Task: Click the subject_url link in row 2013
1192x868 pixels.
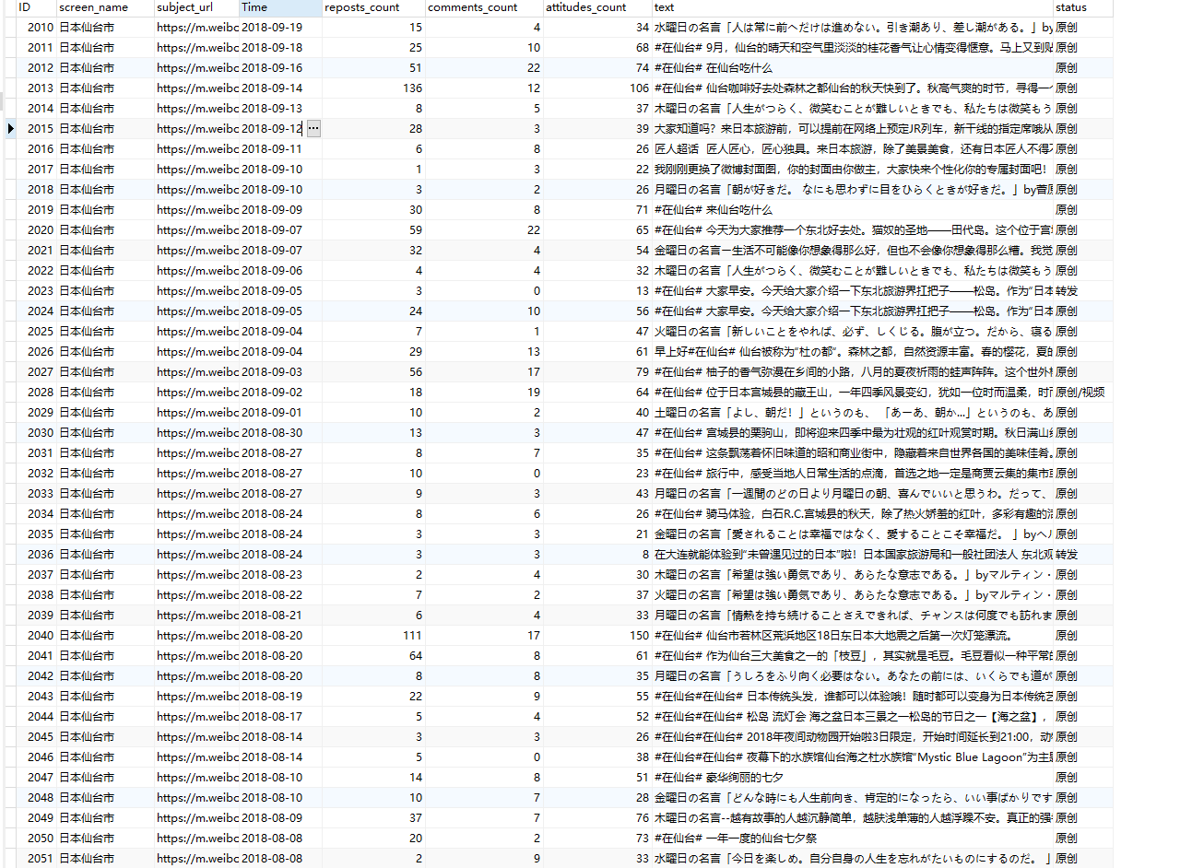Action: (x=197, y=88)
